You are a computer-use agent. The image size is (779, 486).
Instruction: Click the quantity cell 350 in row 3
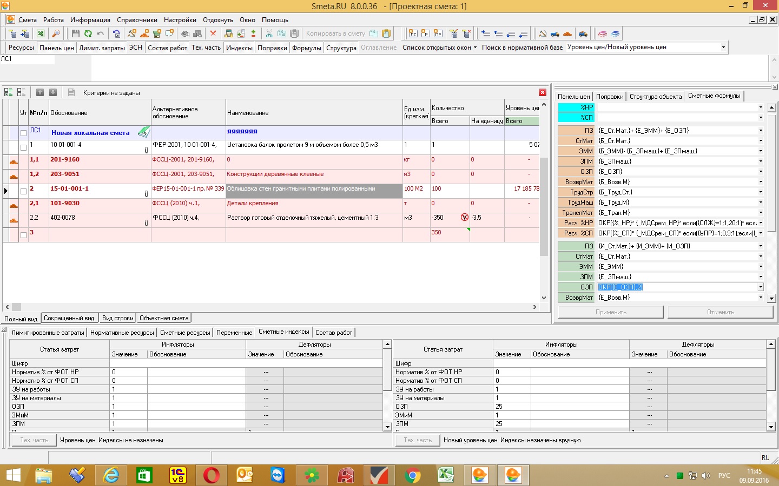(450, 235)
